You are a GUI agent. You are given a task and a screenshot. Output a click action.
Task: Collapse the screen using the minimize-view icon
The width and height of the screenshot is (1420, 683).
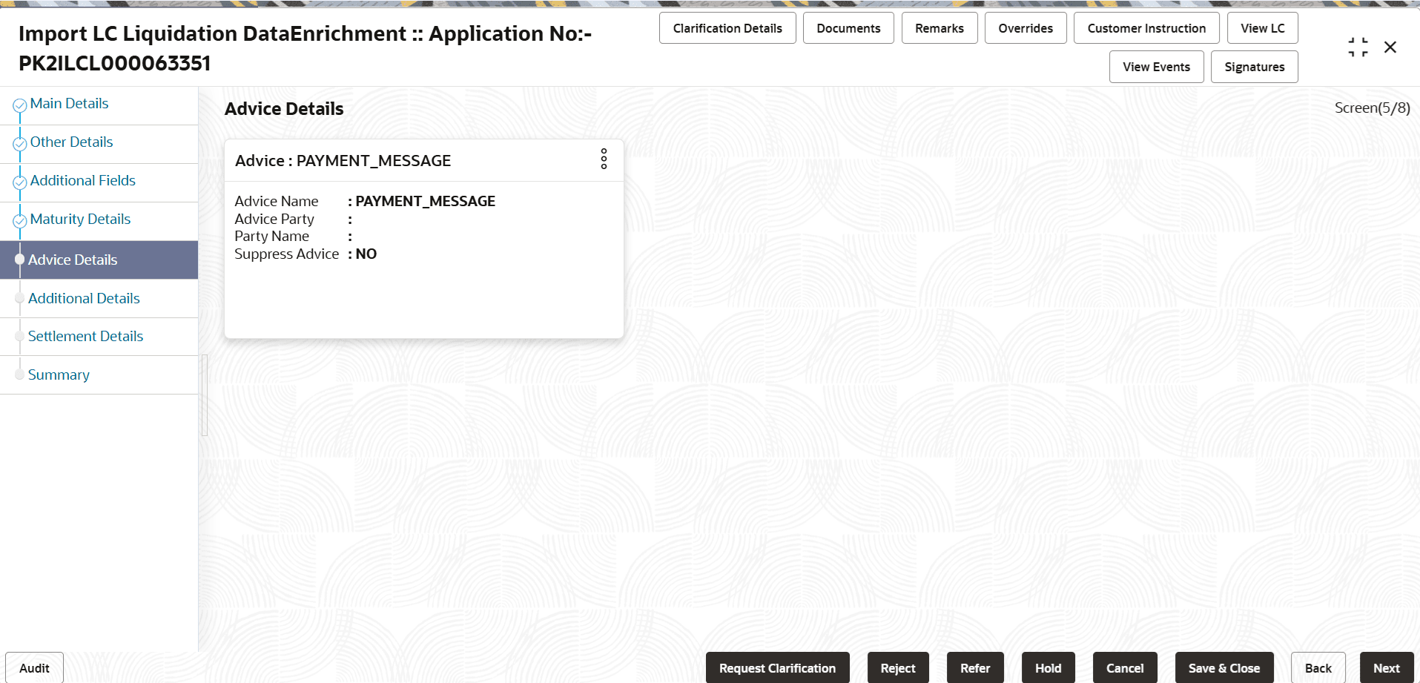[x=1358, y=47]
